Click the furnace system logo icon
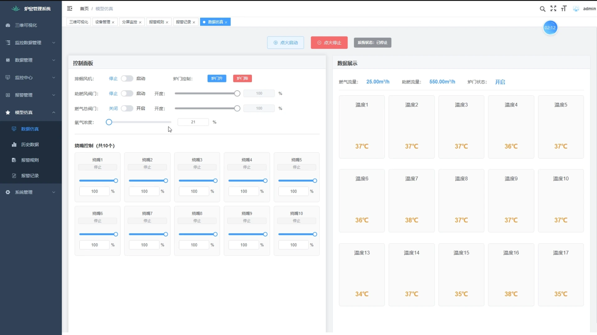Image resolution: width=597 pixels, height=335 pixels. (x=16, y=9)
